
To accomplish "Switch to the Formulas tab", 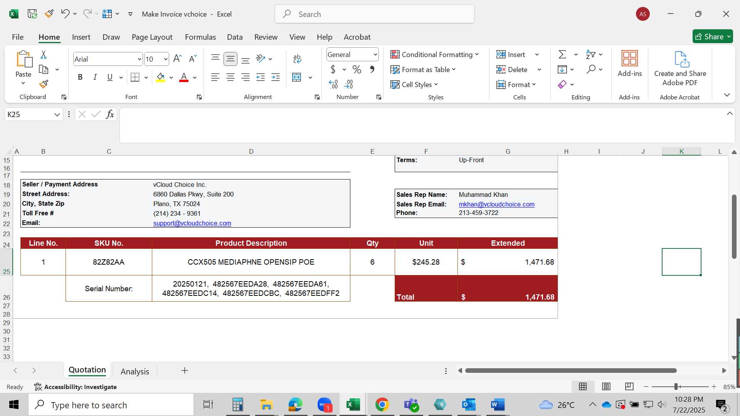I will (x=200, y=37).
